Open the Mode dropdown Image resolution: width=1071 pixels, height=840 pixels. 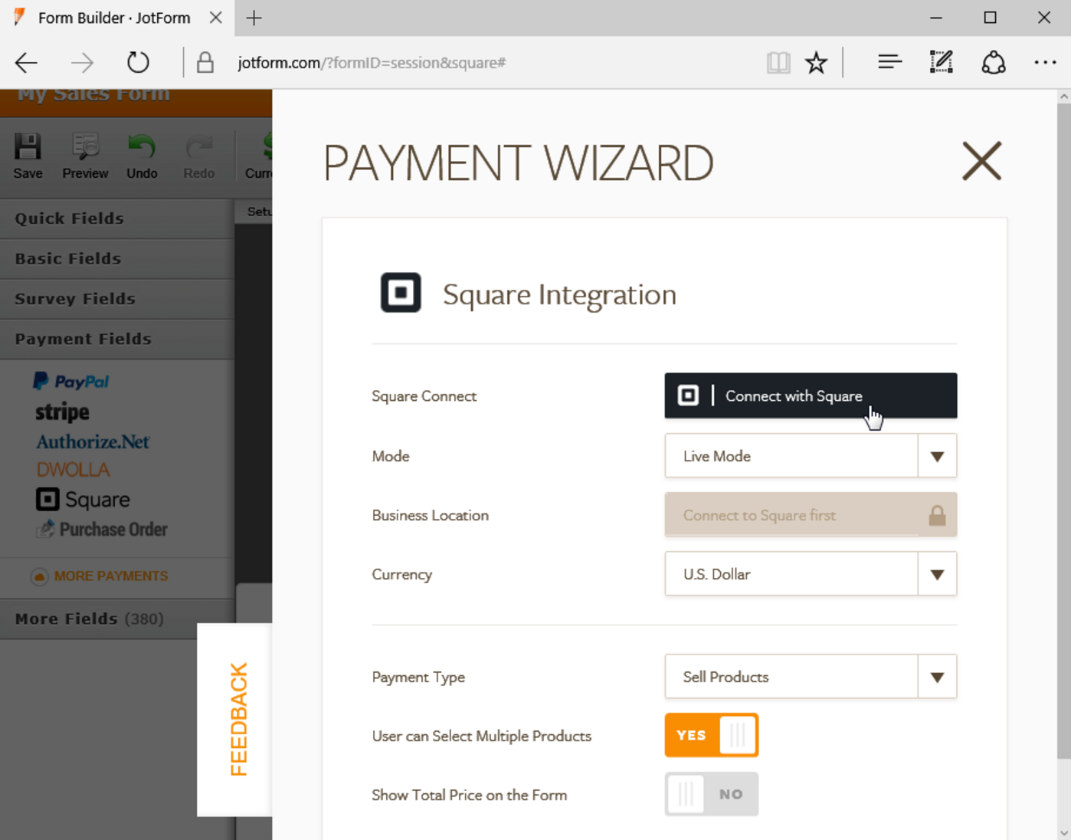pyautogui.click(x=936, y=455)
